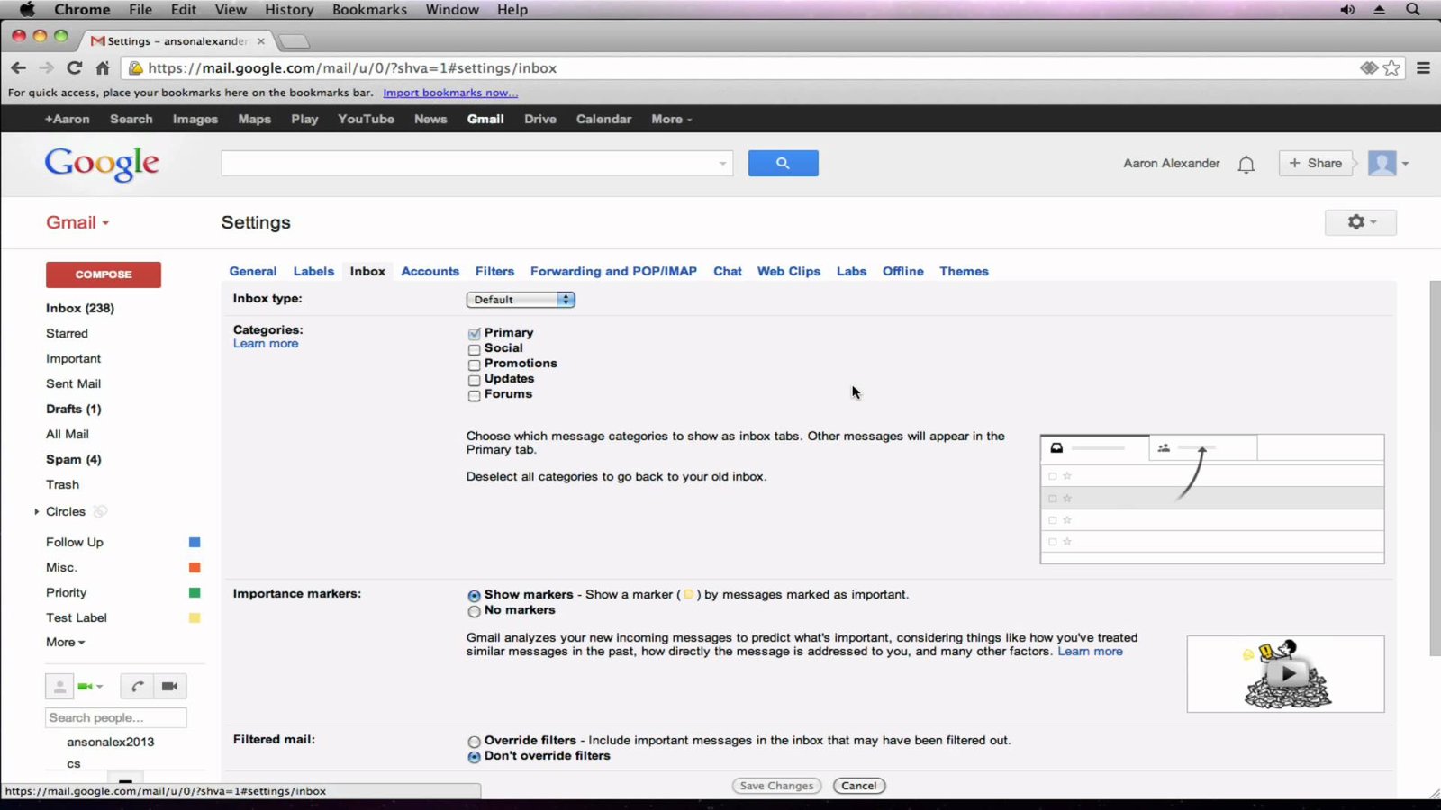The width and height of the screenshot is (1441, 810).
Task: Open the General settings tab
Action: [253, 271]
